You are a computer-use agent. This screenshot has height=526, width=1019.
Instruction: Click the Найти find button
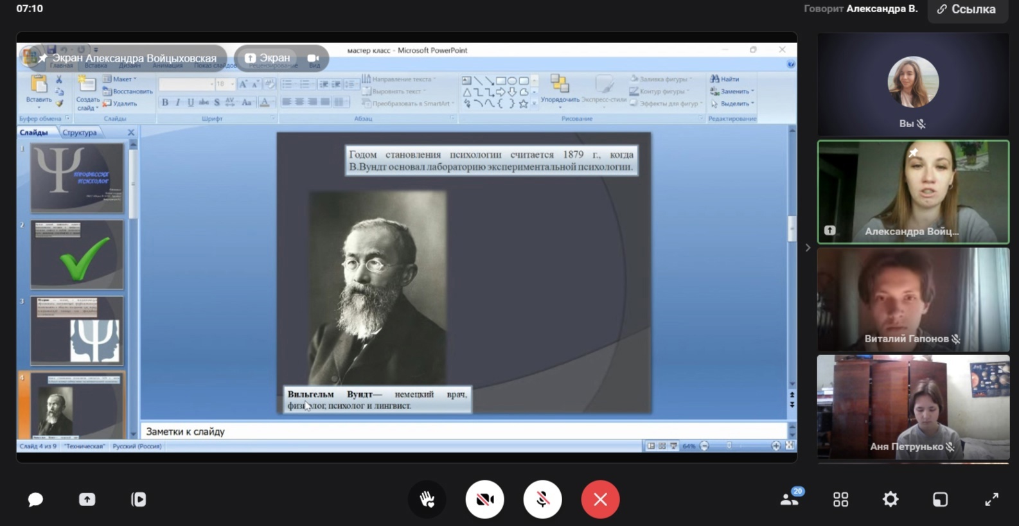725,79
